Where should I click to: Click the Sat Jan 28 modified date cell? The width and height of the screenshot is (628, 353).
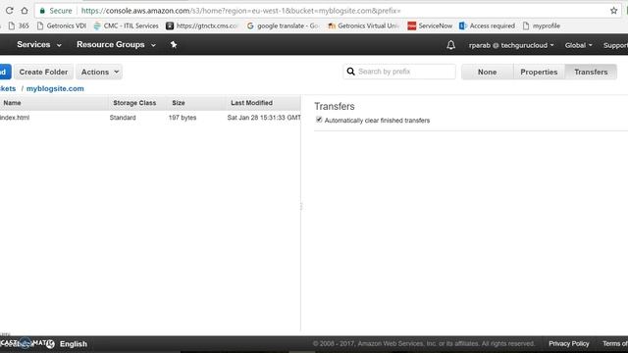click(264, 118)
